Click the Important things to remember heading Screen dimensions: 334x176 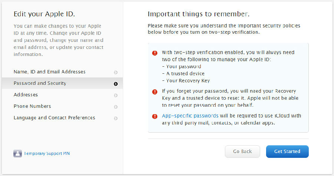coord(199,14)
